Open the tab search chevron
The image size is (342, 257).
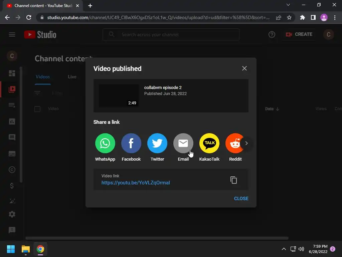(x=288, y=5)
